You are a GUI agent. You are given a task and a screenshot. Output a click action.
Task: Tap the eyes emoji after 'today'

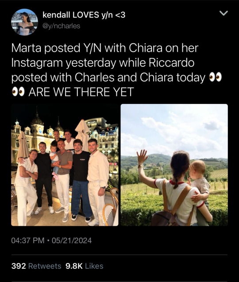tap(215, 77)
